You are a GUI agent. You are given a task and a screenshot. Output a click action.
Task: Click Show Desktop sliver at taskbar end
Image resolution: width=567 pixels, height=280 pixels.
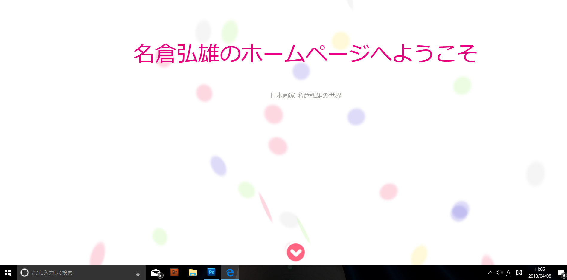(566, 273)
